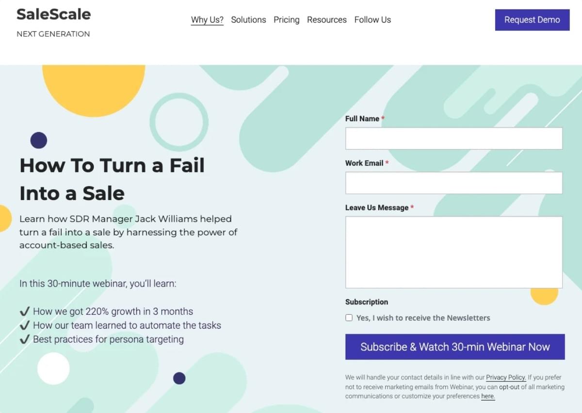Focus the Work Email input field
The height and width of the screenshot is (413, 582).
click(x=454, y=183)
